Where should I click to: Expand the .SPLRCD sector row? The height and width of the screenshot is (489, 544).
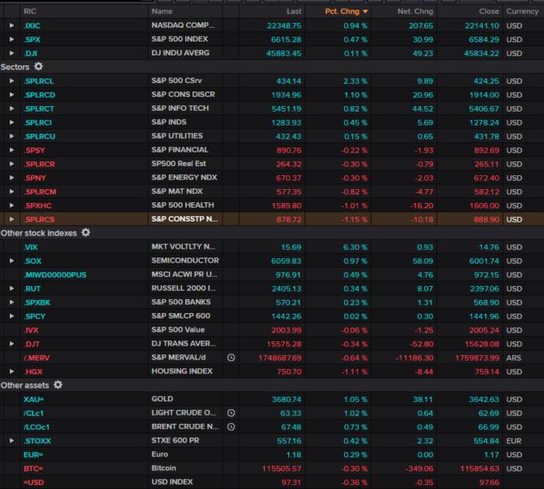pos(11,95)
